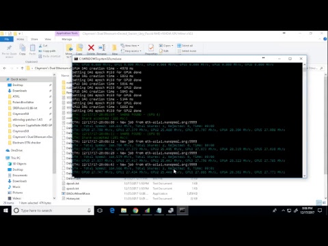Select the History.txt file

coord(73,198)
